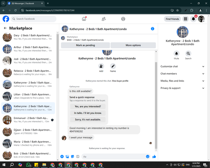This screenshot has height=168, width=210.
Task: Open the notifications bell icon
Action: click(x=194, y=19)
